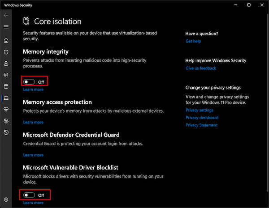269x208 pixels.
Task: Open Privacy settings link
Action: 200,110
